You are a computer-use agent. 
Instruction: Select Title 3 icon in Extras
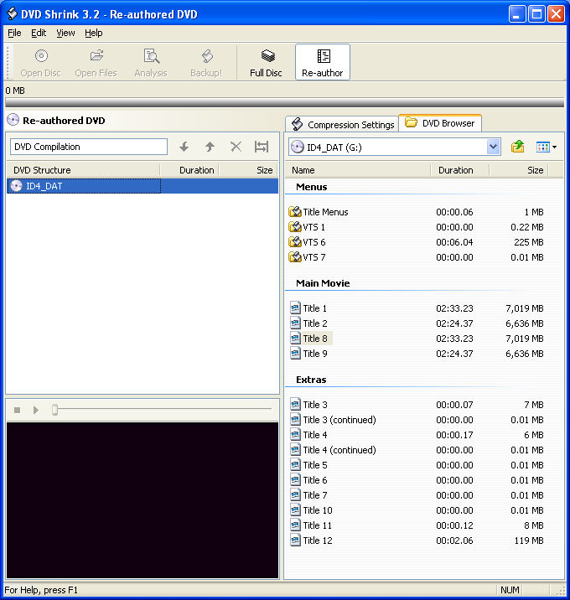coord(295,404)
